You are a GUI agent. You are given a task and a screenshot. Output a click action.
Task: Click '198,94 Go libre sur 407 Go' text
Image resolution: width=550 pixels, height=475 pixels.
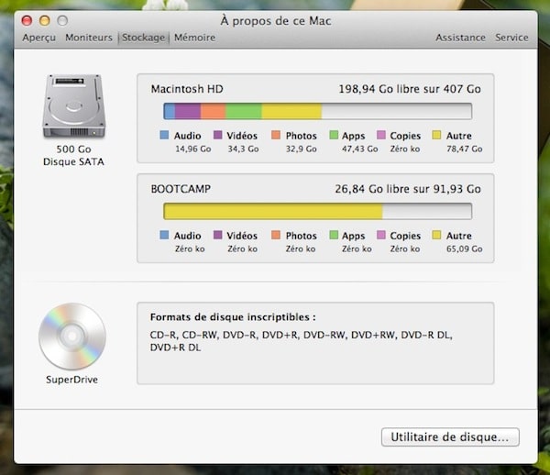coord(410,89)
